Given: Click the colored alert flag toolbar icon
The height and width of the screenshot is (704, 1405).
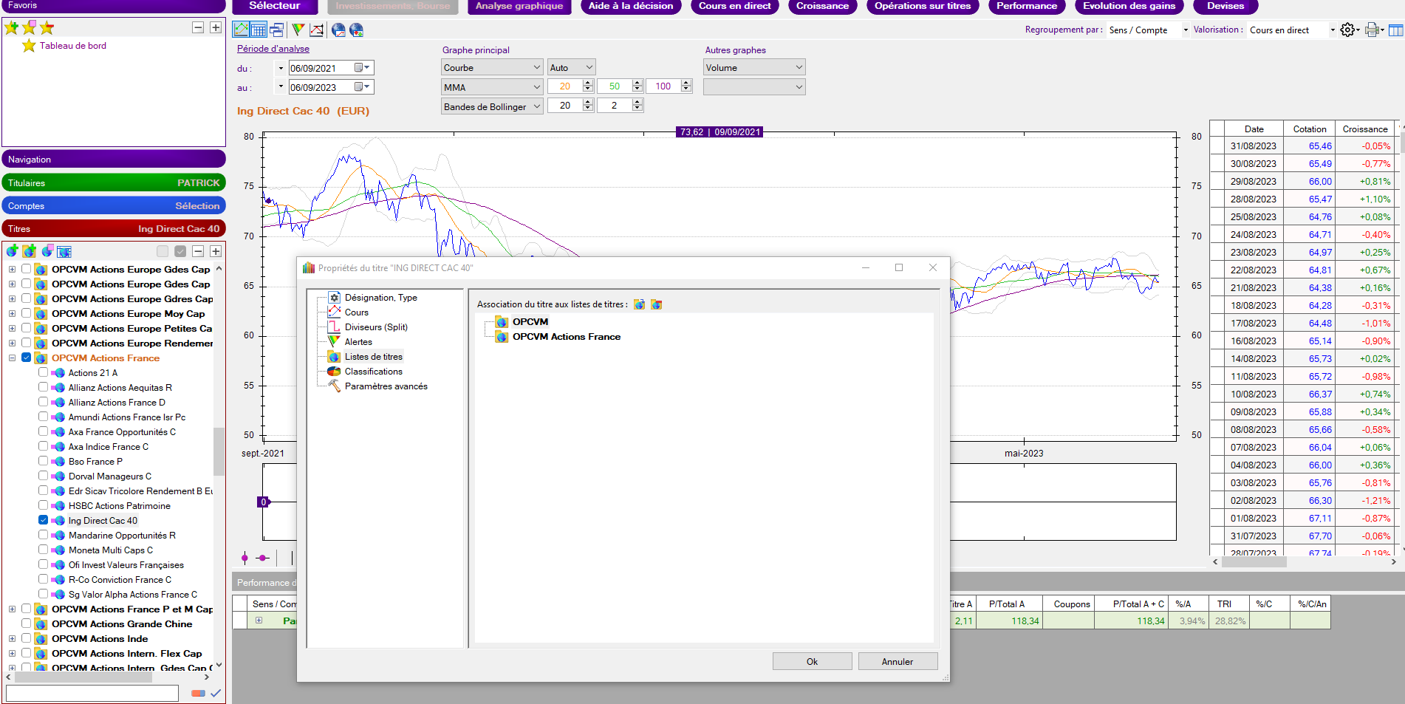Looking at the screenshot, I should (298, 30).
